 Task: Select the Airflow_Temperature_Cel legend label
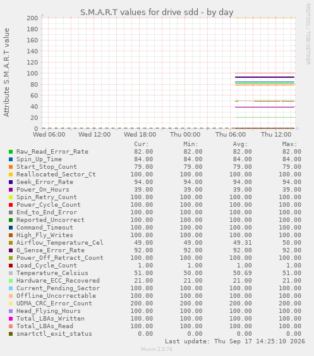tap(60, 242)
